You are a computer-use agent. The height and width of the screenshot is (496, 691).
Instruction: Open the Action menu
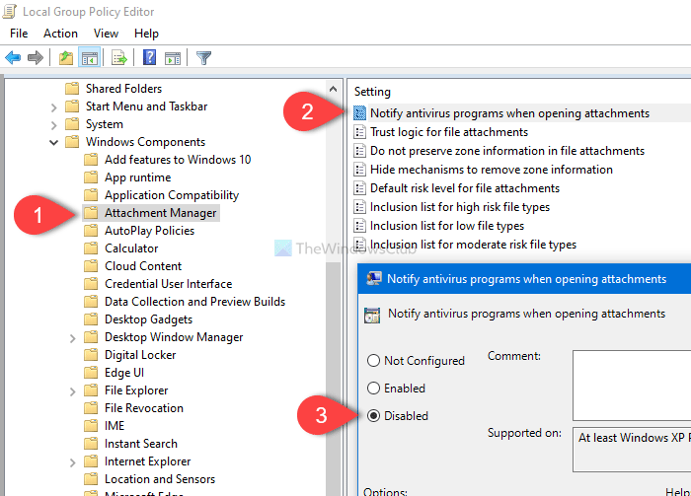tap(60, 34)
